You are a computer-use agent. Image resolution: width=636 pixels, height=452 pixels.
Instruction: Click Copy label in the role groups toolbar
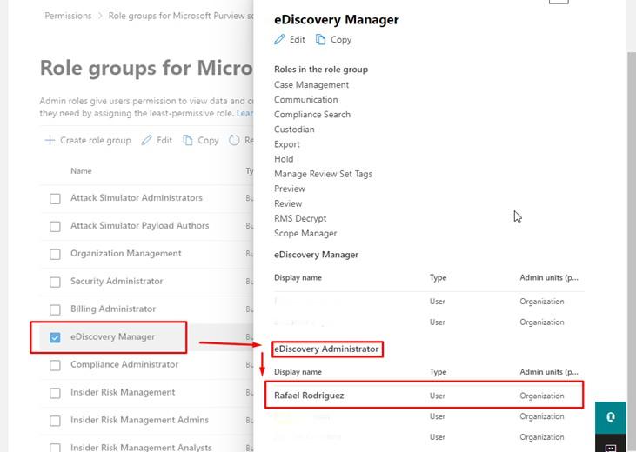[x=208, y=140]
